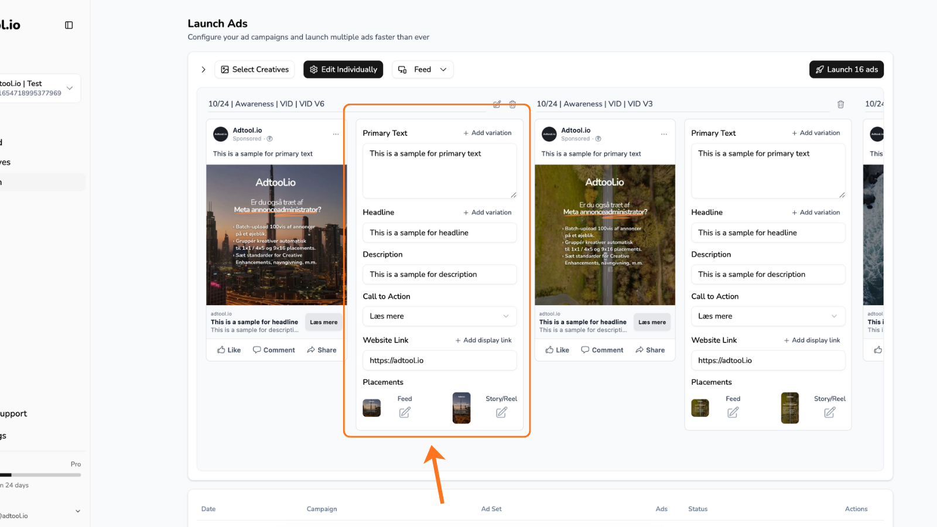Click the Ad Set column header

coord(491,509)
